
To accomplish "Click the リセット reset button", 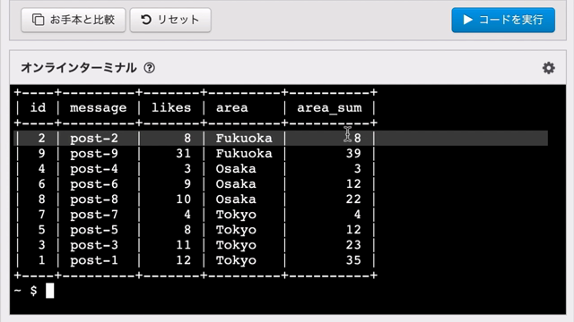I will [170, 20].
